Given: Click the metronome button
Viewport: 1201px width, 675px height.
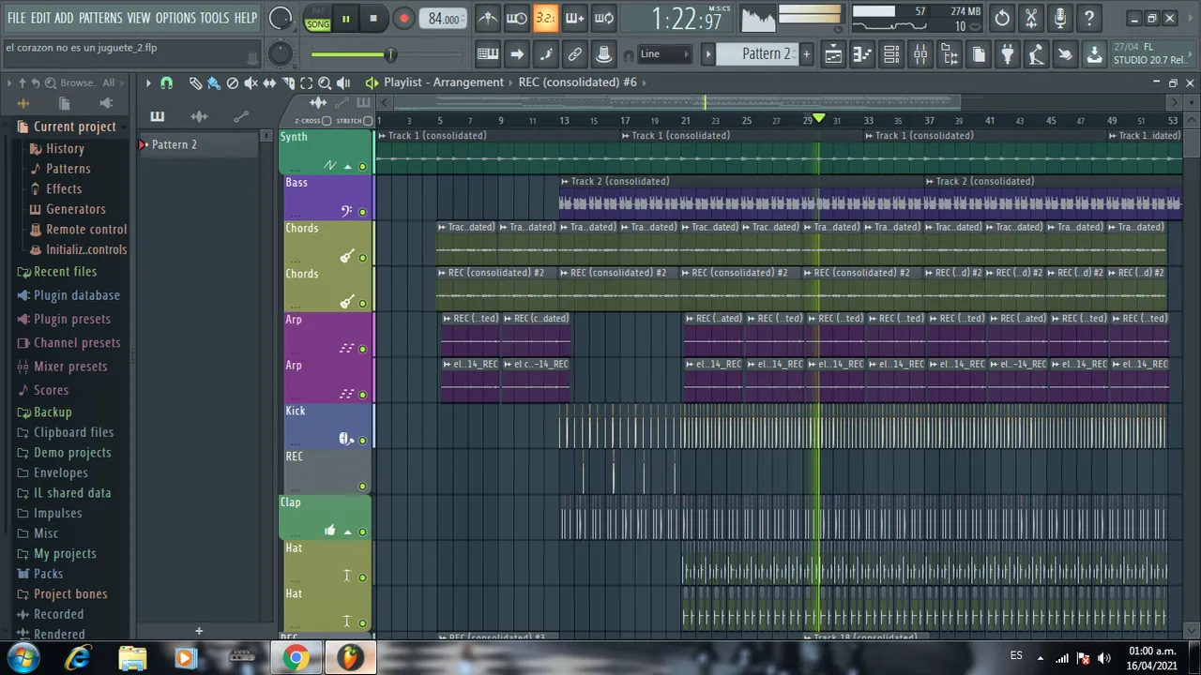Looking at the screenshot, I should point(487,18).
